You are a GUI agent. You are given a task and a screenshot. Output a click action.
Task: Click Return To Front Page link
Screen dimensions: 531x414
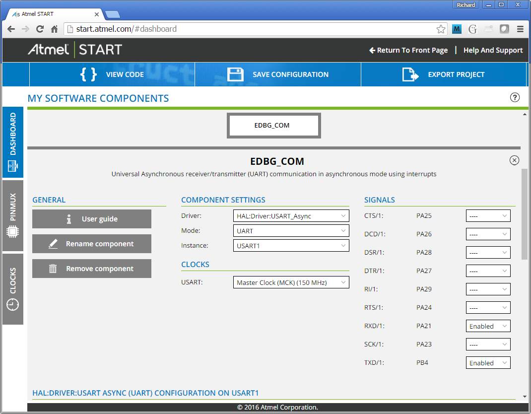point(408,50)
